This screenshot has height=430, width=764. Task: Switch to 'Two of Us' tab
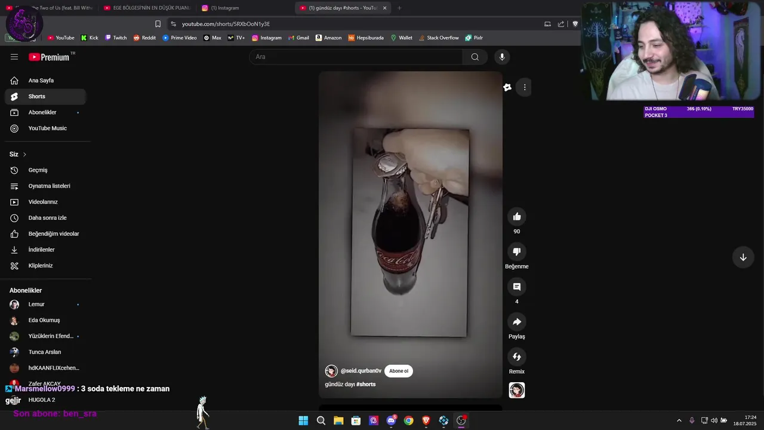click(x=51, y=8)
